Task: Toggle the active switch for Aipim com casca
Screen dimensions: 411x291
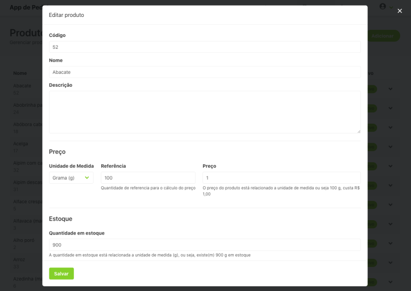Action: 372,166
